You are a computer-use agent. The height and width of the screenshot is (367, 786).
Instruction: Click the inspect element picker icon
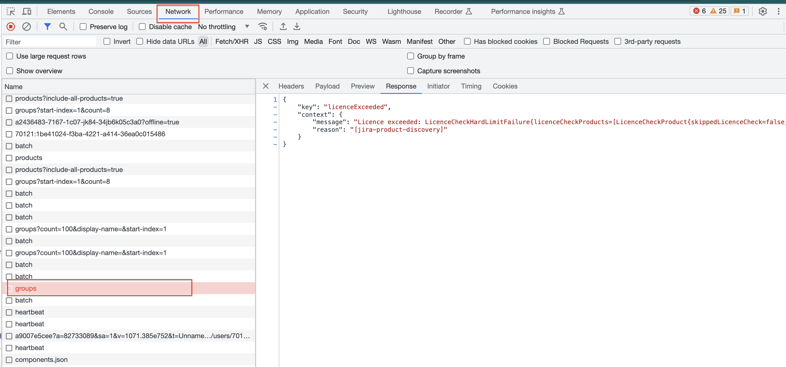pos(11,12)
